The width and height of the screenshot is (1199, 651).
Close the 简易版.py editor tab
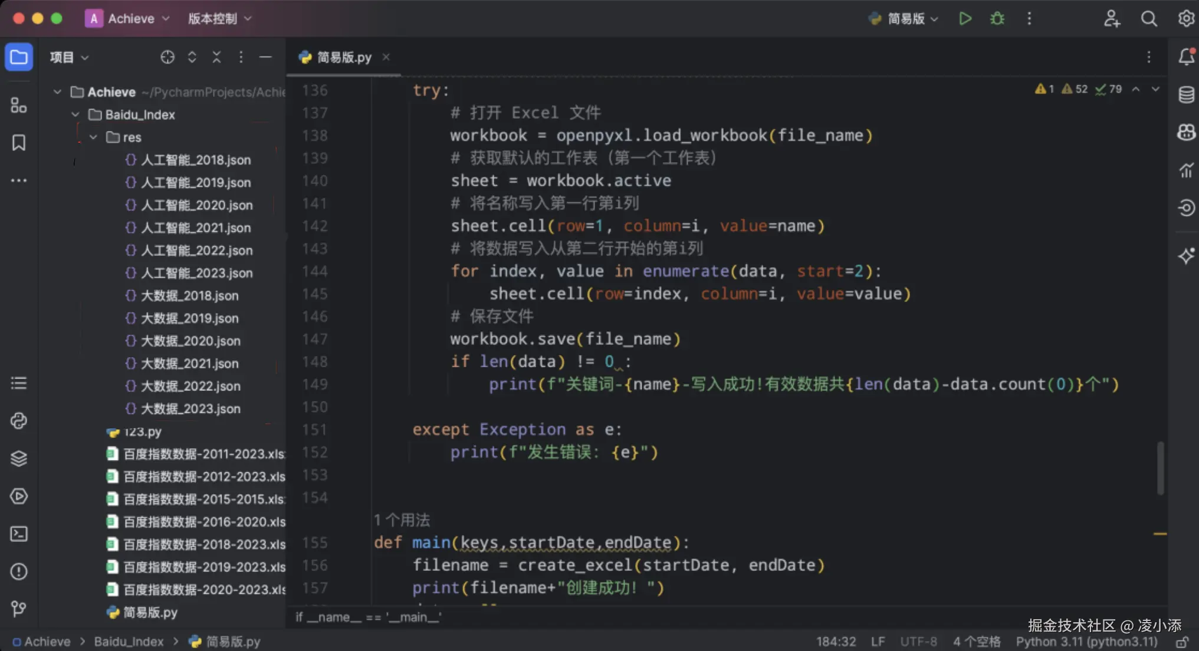pos(386,57)
